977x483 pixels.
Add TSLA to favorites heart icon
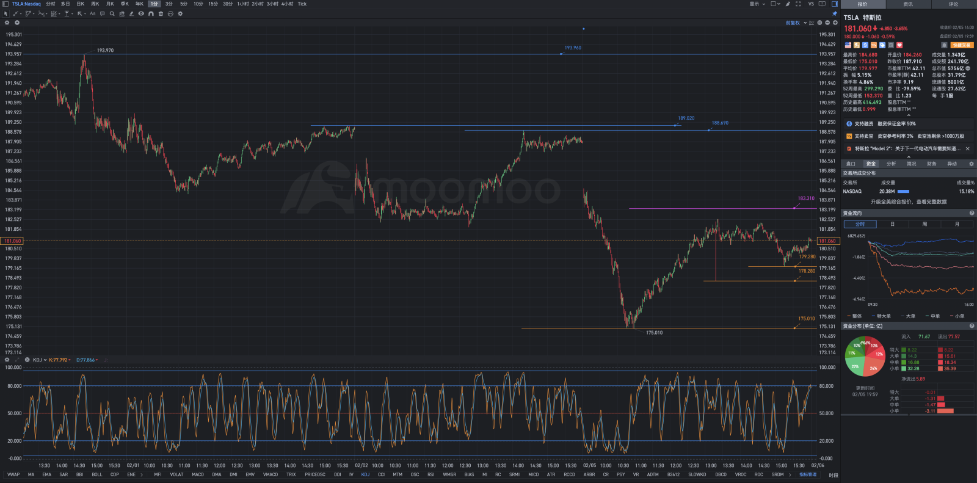899,45
